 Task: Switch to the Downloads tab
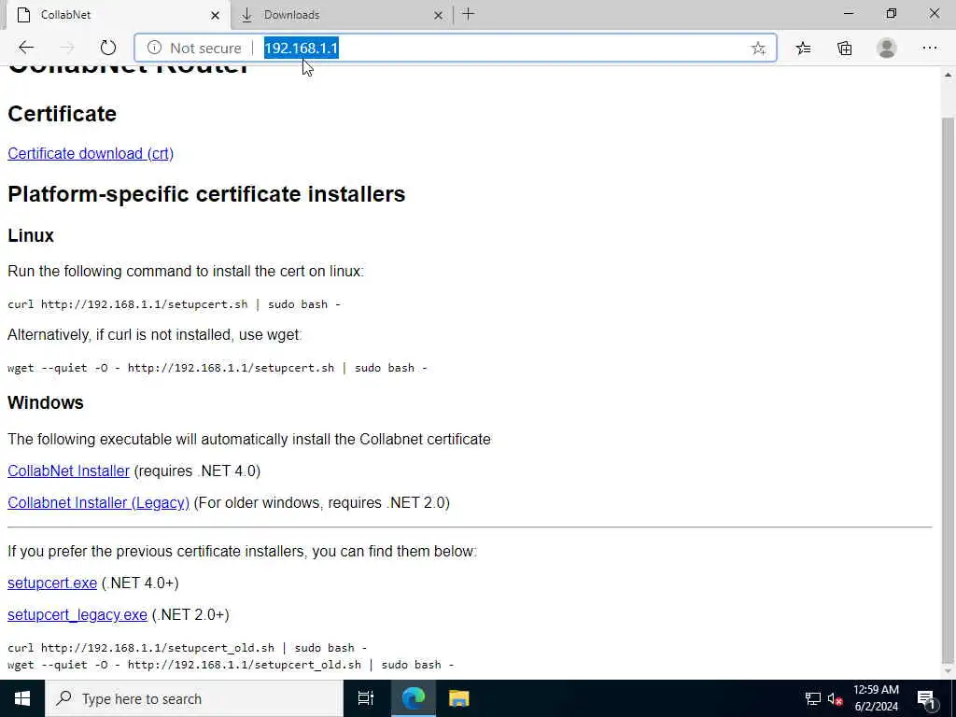[342, 15]
